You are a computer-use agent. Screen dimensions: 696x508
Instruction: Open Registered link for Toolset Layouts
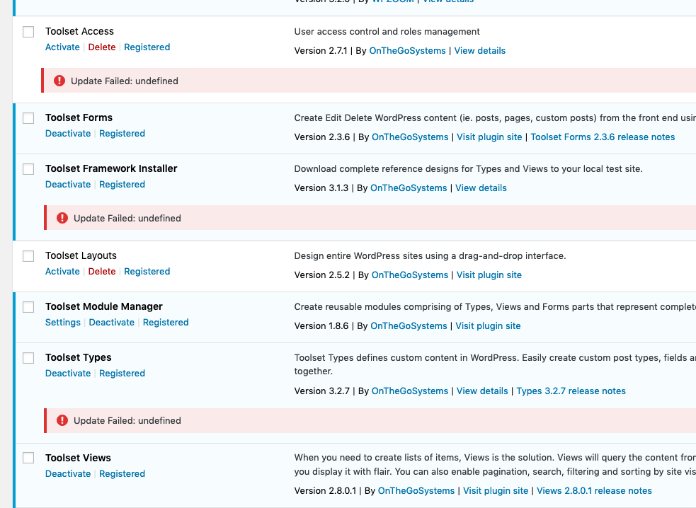click(x=147, y=272)
